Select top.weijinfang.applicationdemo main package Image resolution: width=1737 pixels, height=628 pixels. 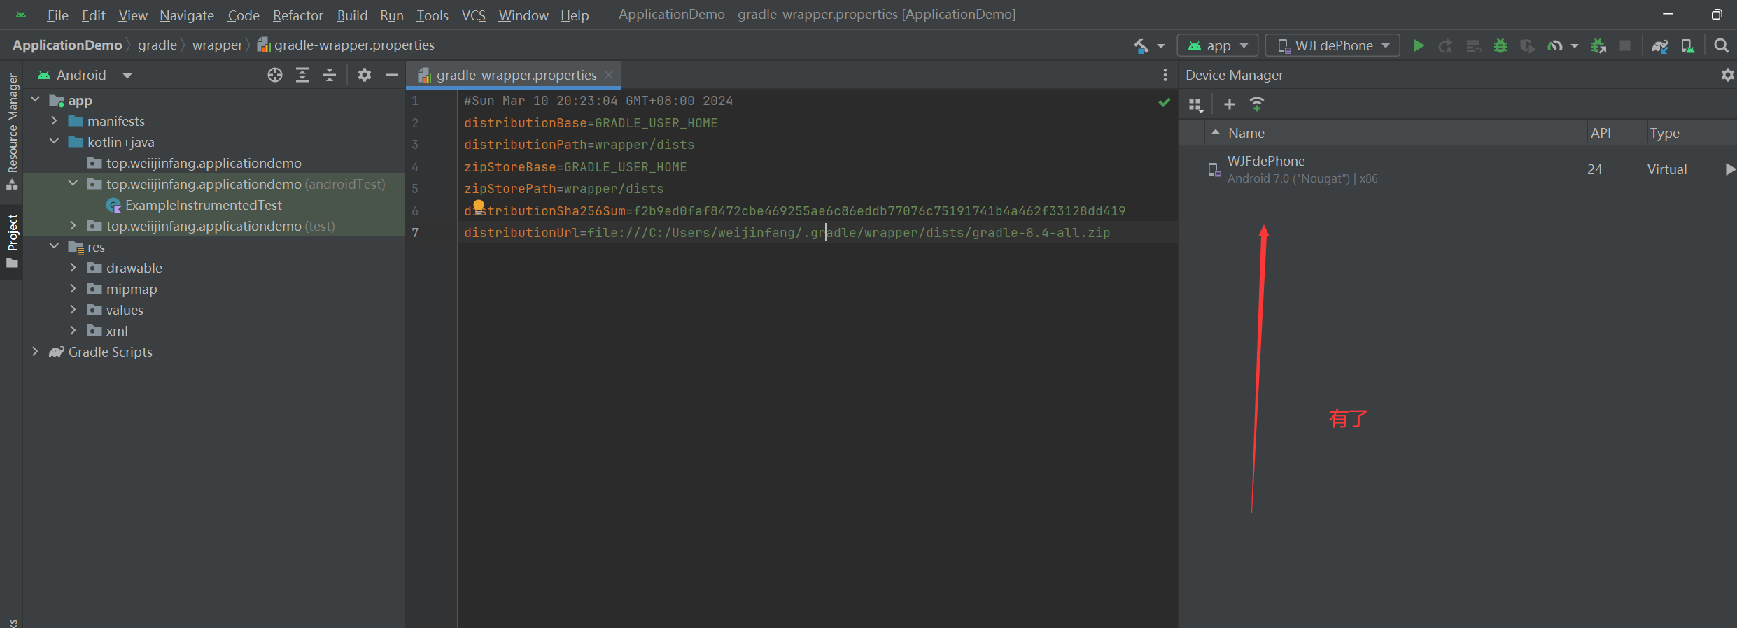(204, 163)
